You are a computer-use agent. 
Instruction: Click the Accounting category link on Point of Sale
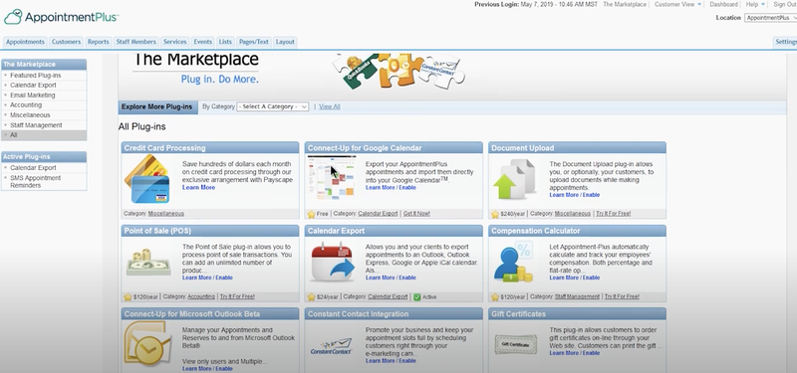click(x=201, y=296)
